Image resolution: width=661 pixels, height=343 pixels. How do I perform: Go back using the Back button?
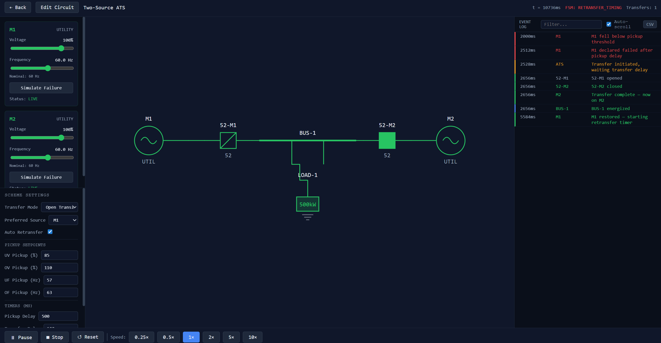18,7
